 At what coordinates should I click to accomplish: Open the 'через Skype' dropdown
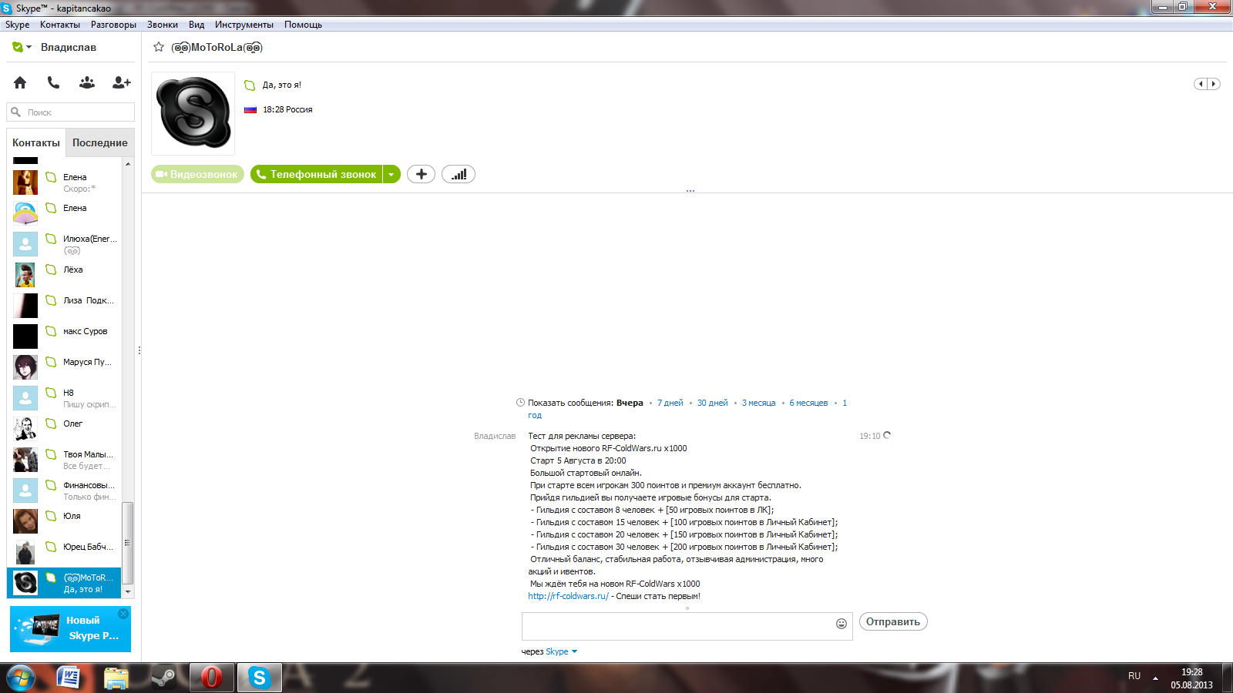[562, 651]
